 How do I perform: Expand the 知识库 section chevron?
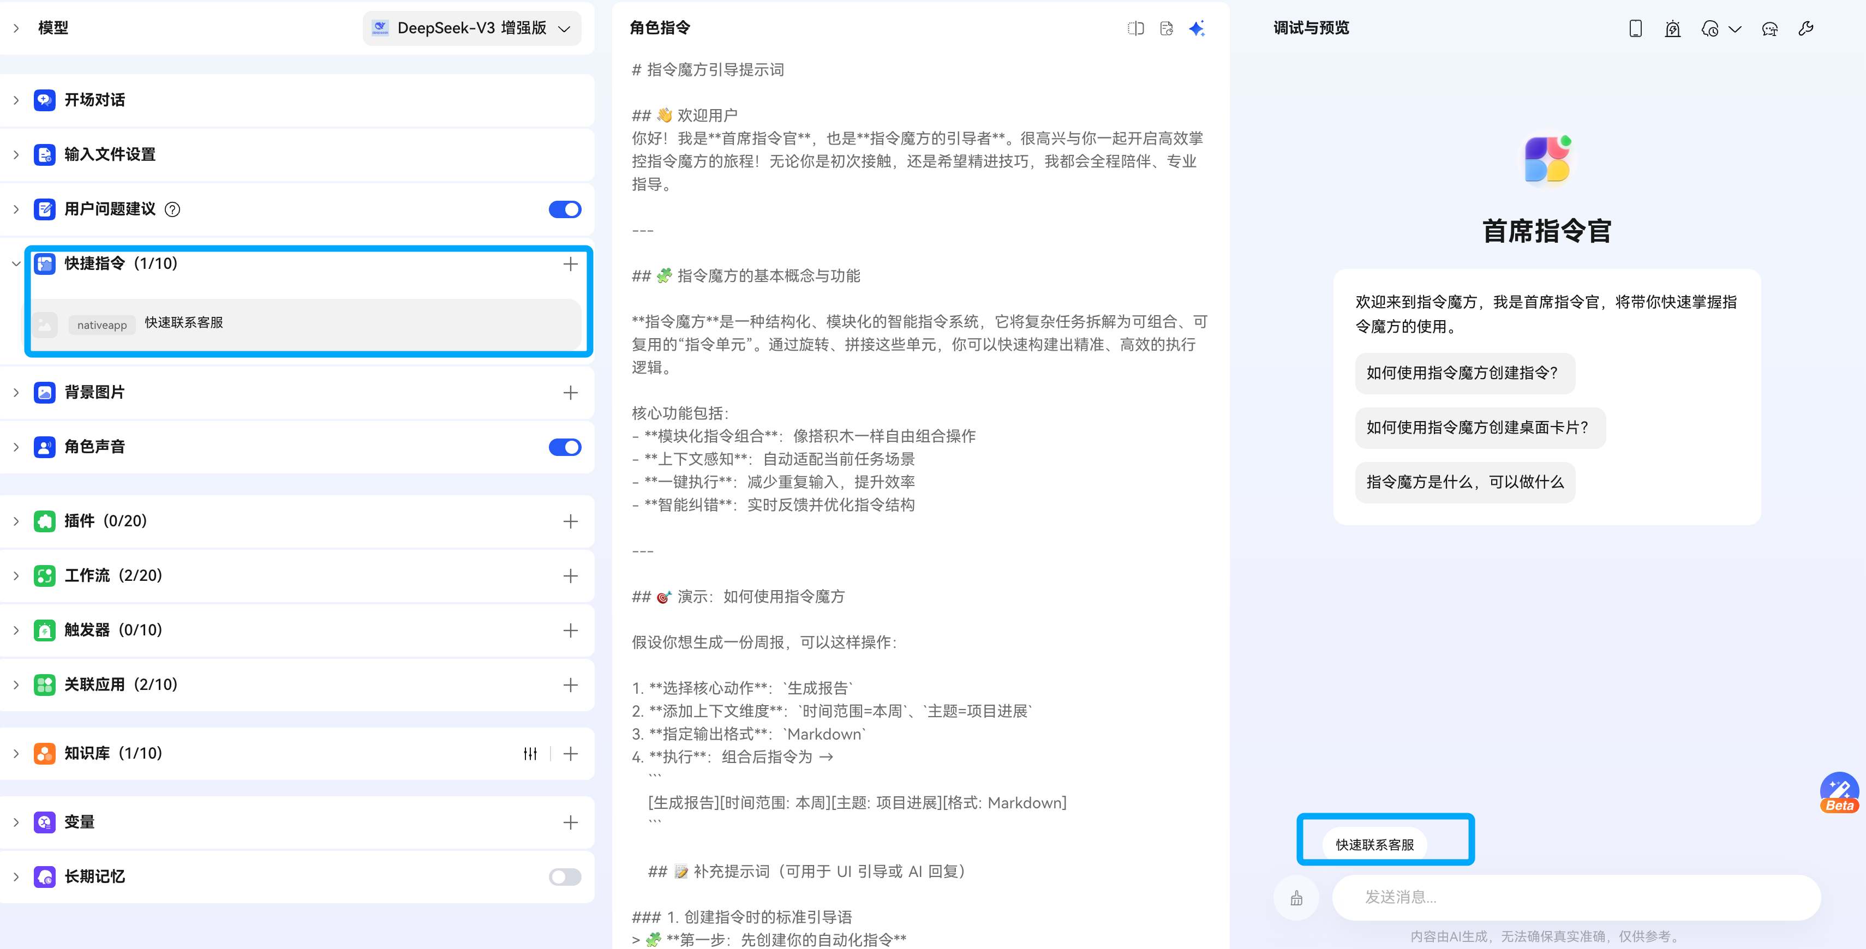tap(16, 754)
